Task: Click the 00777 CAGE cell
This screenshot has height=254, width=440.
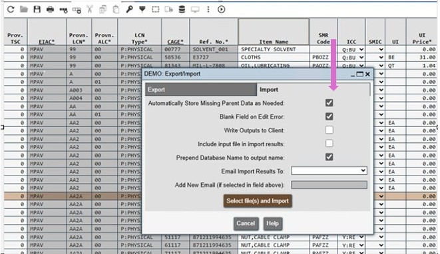Action: click(175, 49)
